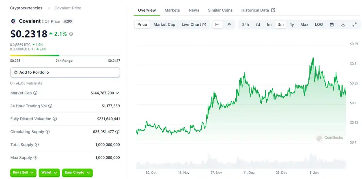Screen dimensions: 362x179
Task: Click info icon next to Circulating Supply label
Action: tap(48, 132)
